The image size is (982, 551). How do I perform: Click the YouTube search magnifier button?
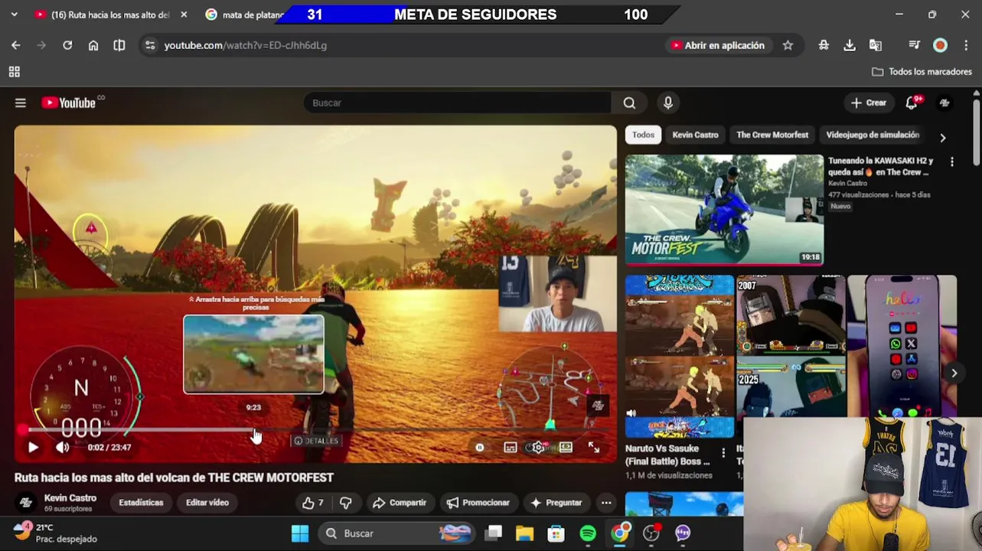(x=629, y=103)
